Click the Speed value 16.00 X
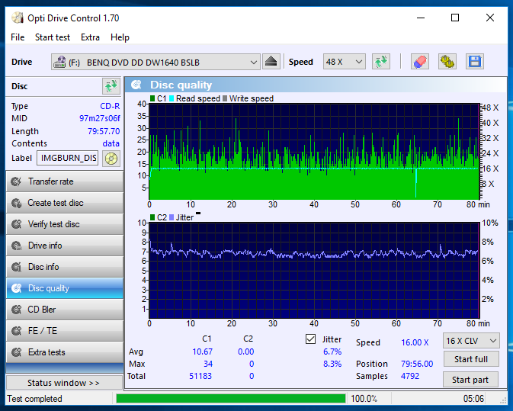 point(415,342)
